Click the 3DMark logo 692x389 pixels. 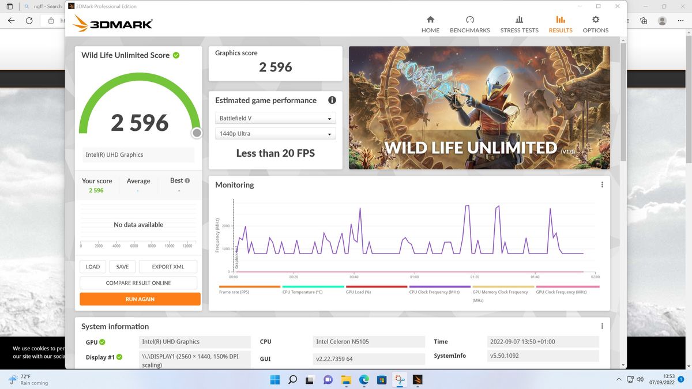(x=113, y=24)
